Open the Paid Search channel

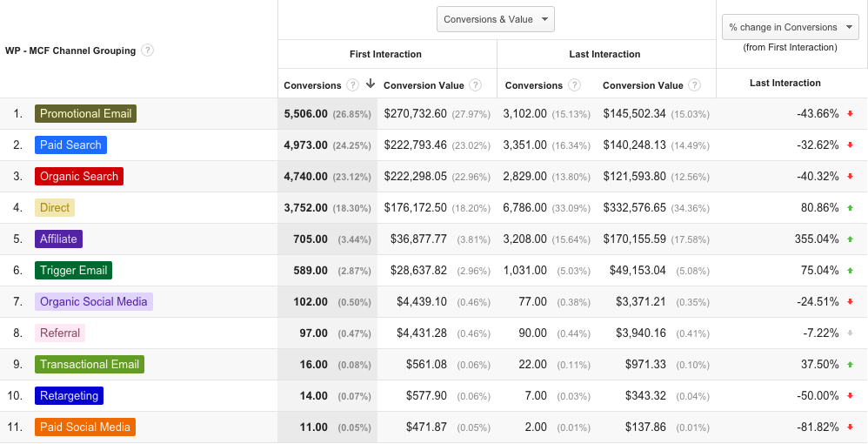coord(70,145)
